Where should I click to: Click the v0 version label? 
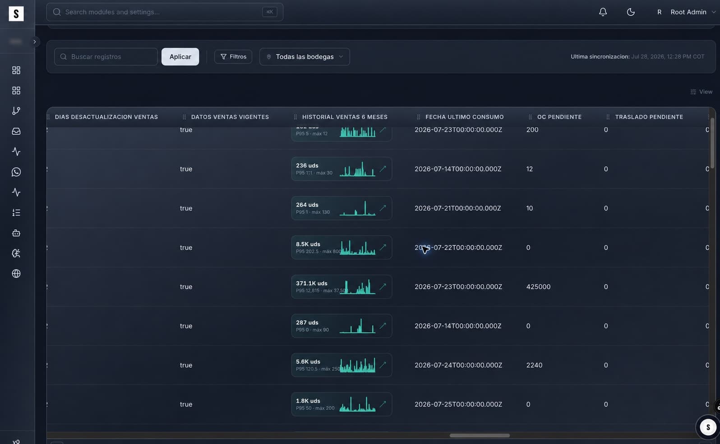coord(16,441)
